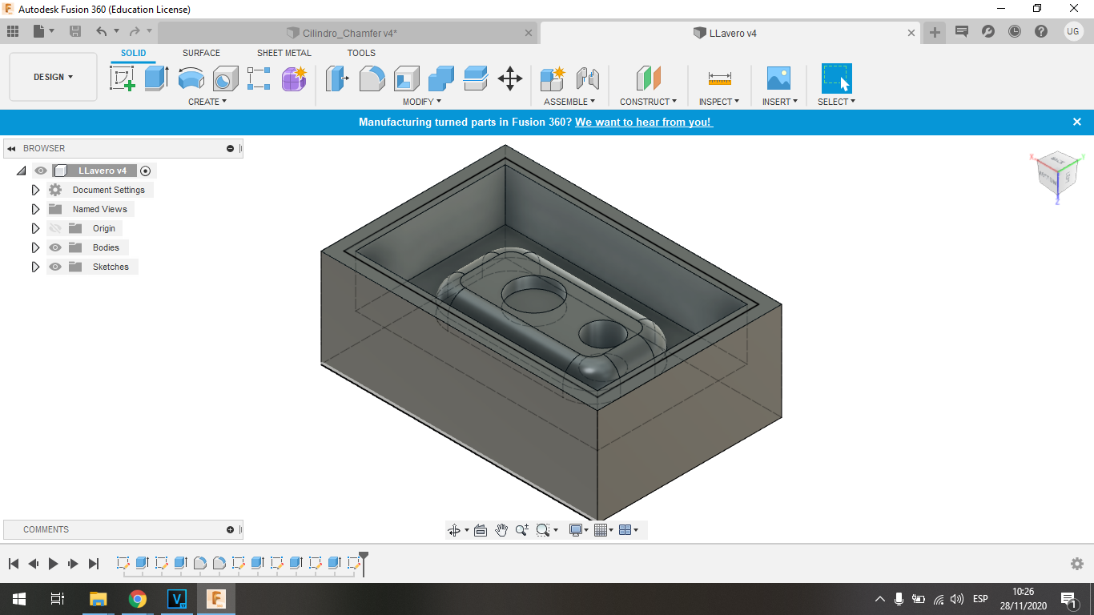Open the ASSEMBLE dropdown menu
The image size is (1094, 615).
click(x=569, y=102)
